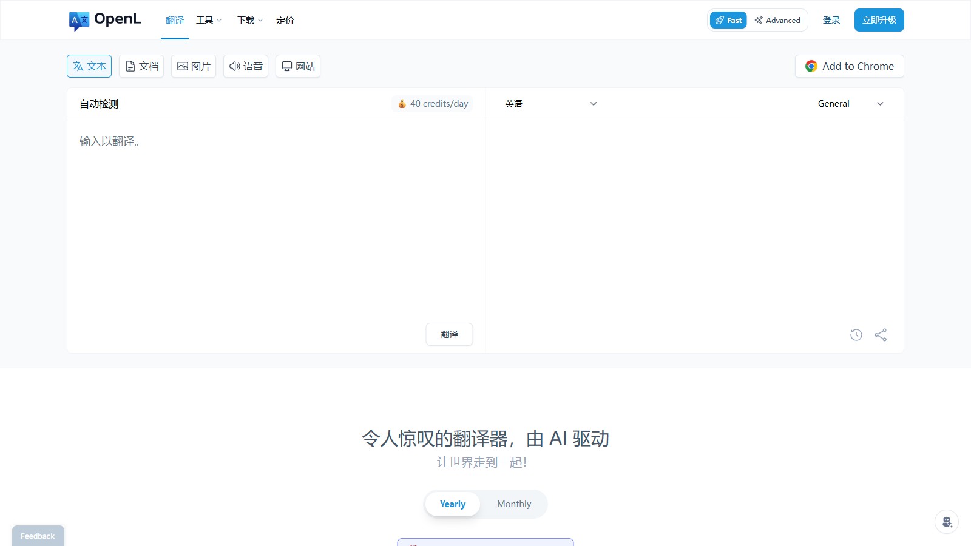
Task: Open the chat assistant icon bottom right
Action: tap(947, 522)
